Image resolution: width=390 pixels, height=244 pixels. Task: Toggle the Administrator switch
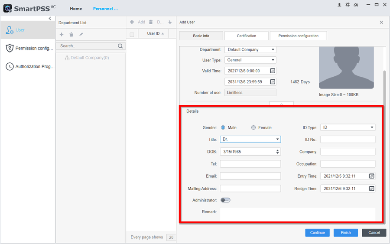[x=225, y=200]
